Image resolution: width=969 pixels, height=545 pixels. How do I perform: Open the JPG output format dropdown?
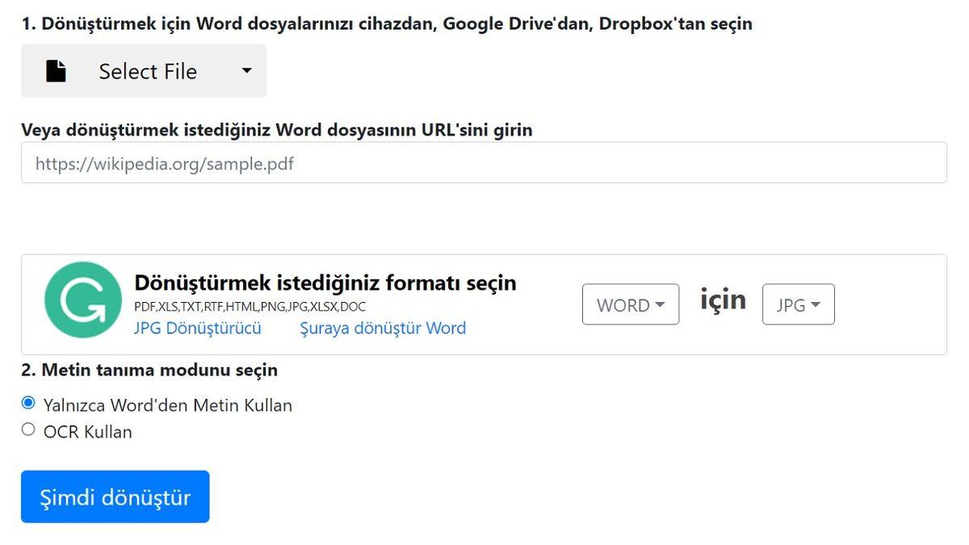(x=798, y=304)
